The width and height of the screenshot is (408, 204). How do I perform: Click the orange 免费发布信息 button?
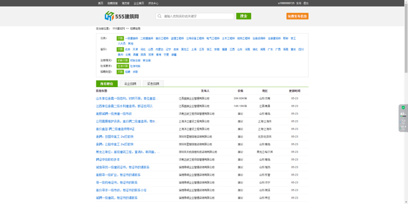click(x=298, y=16)
